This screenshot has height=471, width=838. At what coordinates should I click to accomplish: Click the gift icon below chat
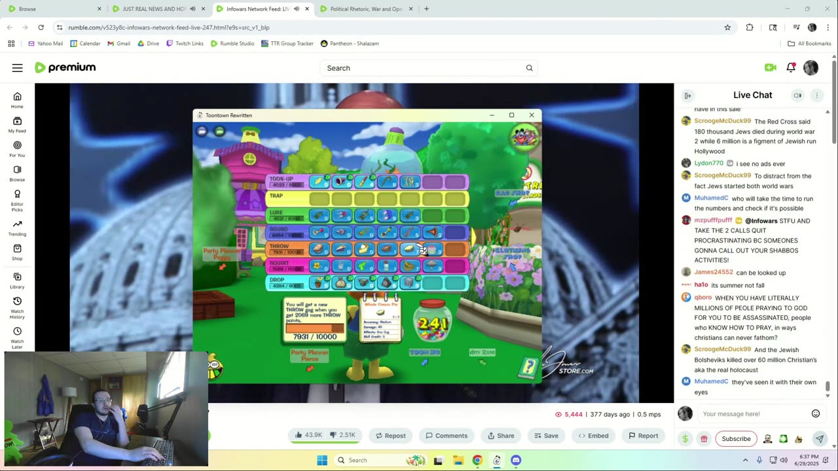704,439
